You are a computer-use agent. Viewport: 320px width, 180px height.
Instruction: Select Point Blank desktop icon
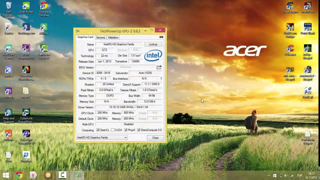(308, 29)
